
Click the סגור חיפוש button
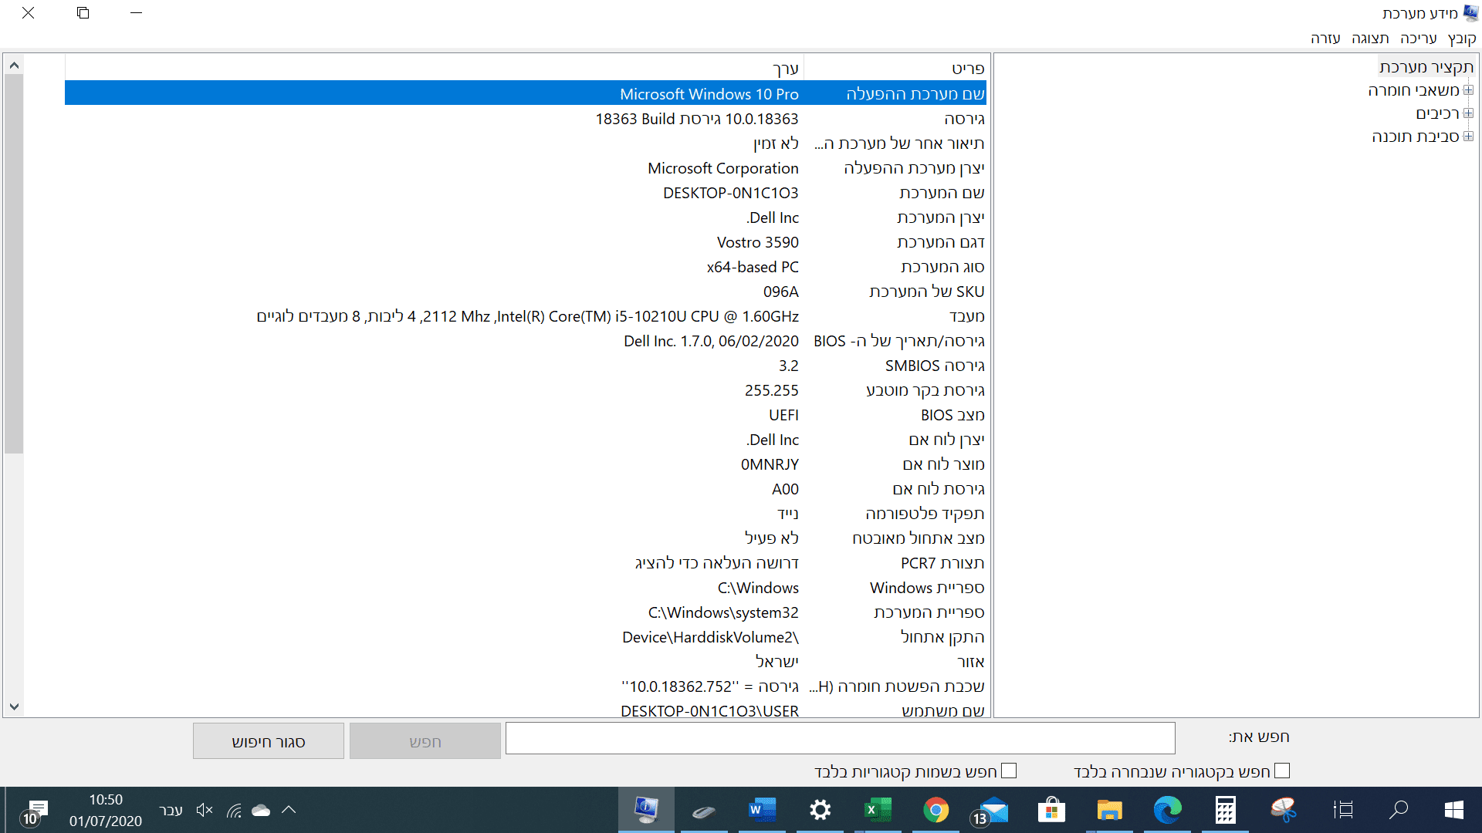pyautogui.click(x=269, y=741)
